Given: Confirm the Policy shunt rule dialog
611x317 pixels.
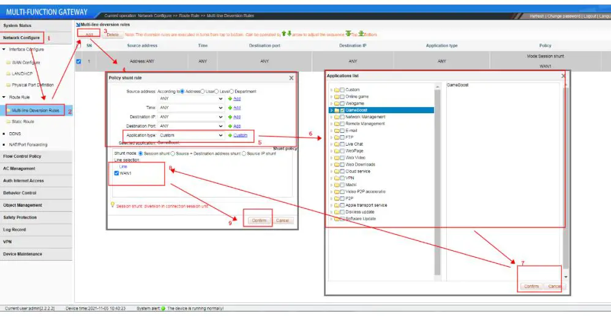Looking at the screenshot, I should tap(259, 220).
